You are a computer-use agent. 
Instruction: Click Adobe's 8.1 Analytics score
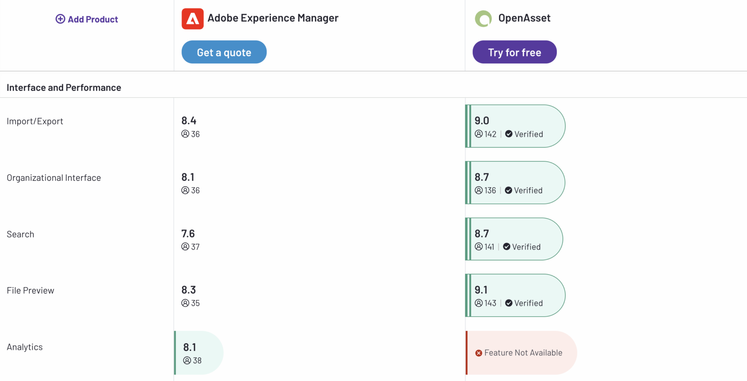pyautogui.click(x=189, y=347)
